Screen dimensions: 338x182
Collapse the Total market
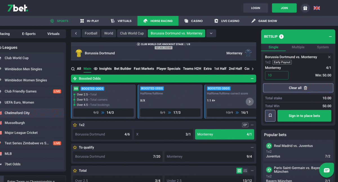pos(252,170)
